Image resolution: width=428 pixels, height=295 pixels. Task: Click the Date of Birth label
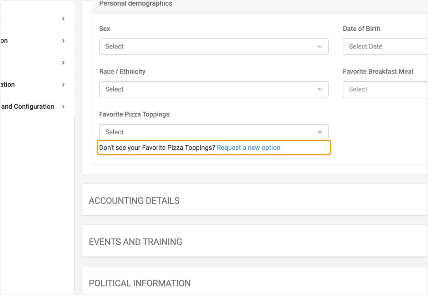[x=361, y=29]
